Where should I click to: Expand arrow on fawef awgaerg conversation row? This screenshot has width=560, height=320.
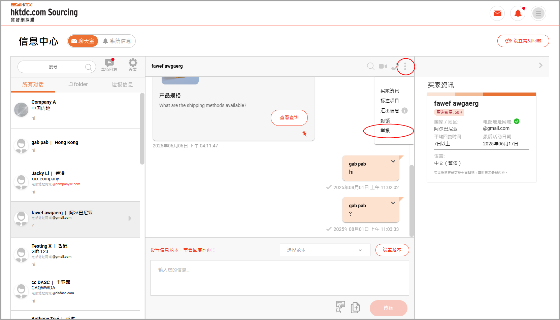point(130,218)
